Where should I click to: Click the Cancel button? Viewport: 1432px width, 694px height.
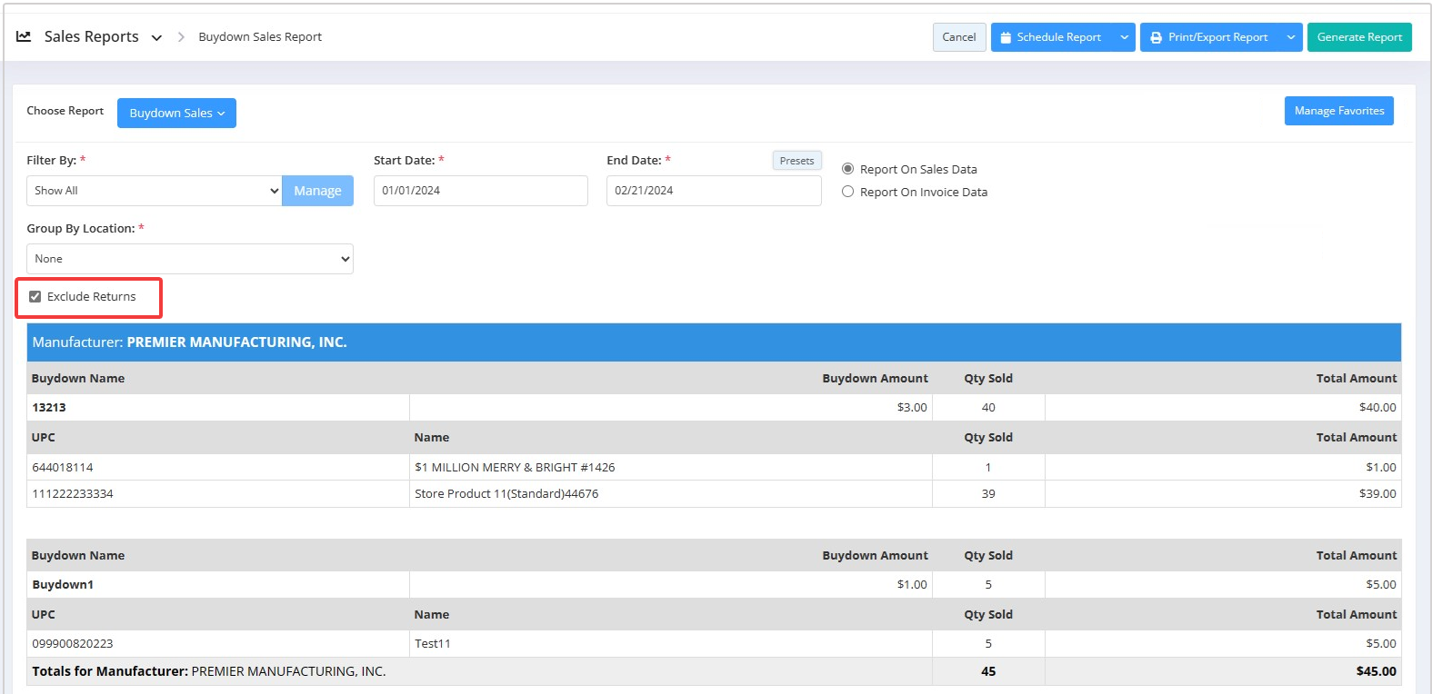(x=959, y=37)
